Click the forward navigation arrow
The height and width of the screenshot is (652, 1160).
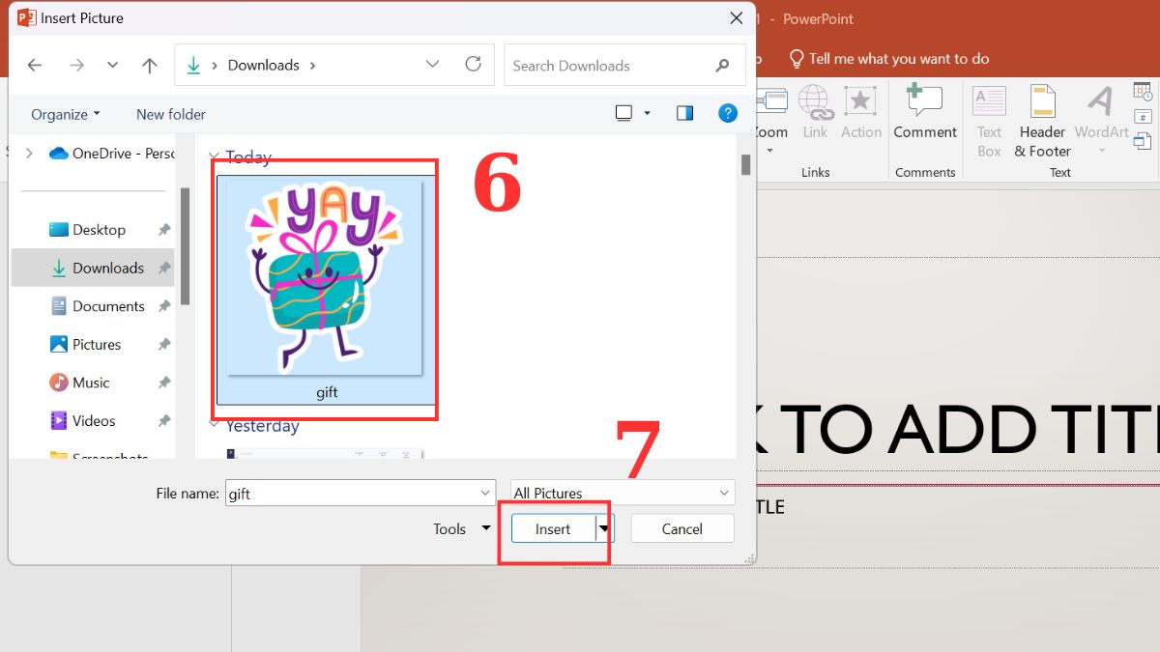[x=76, y=66]
